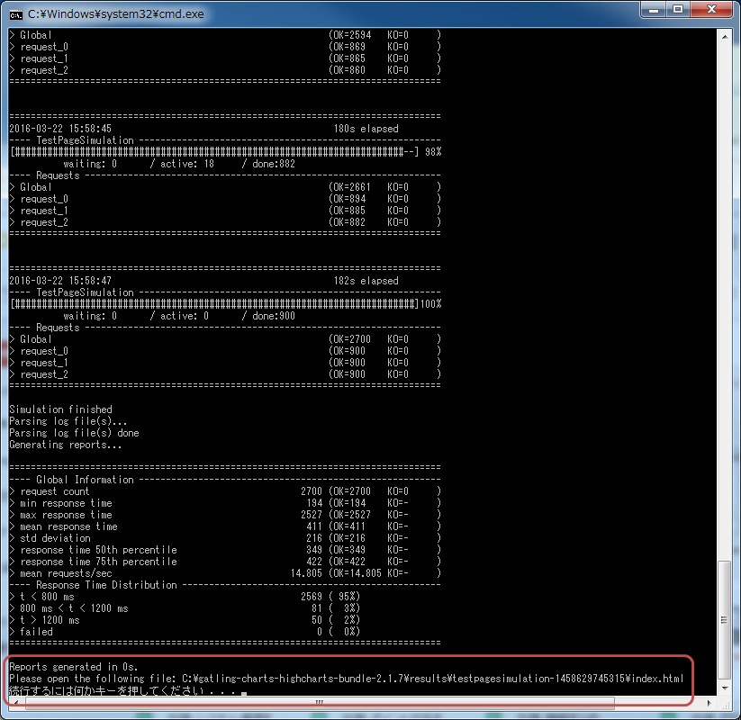Click the vertical scrollbar down arrow
Image resolution: width=741 pixels, height=720 pixels.
pyautogui.click(x=725, y=688)
